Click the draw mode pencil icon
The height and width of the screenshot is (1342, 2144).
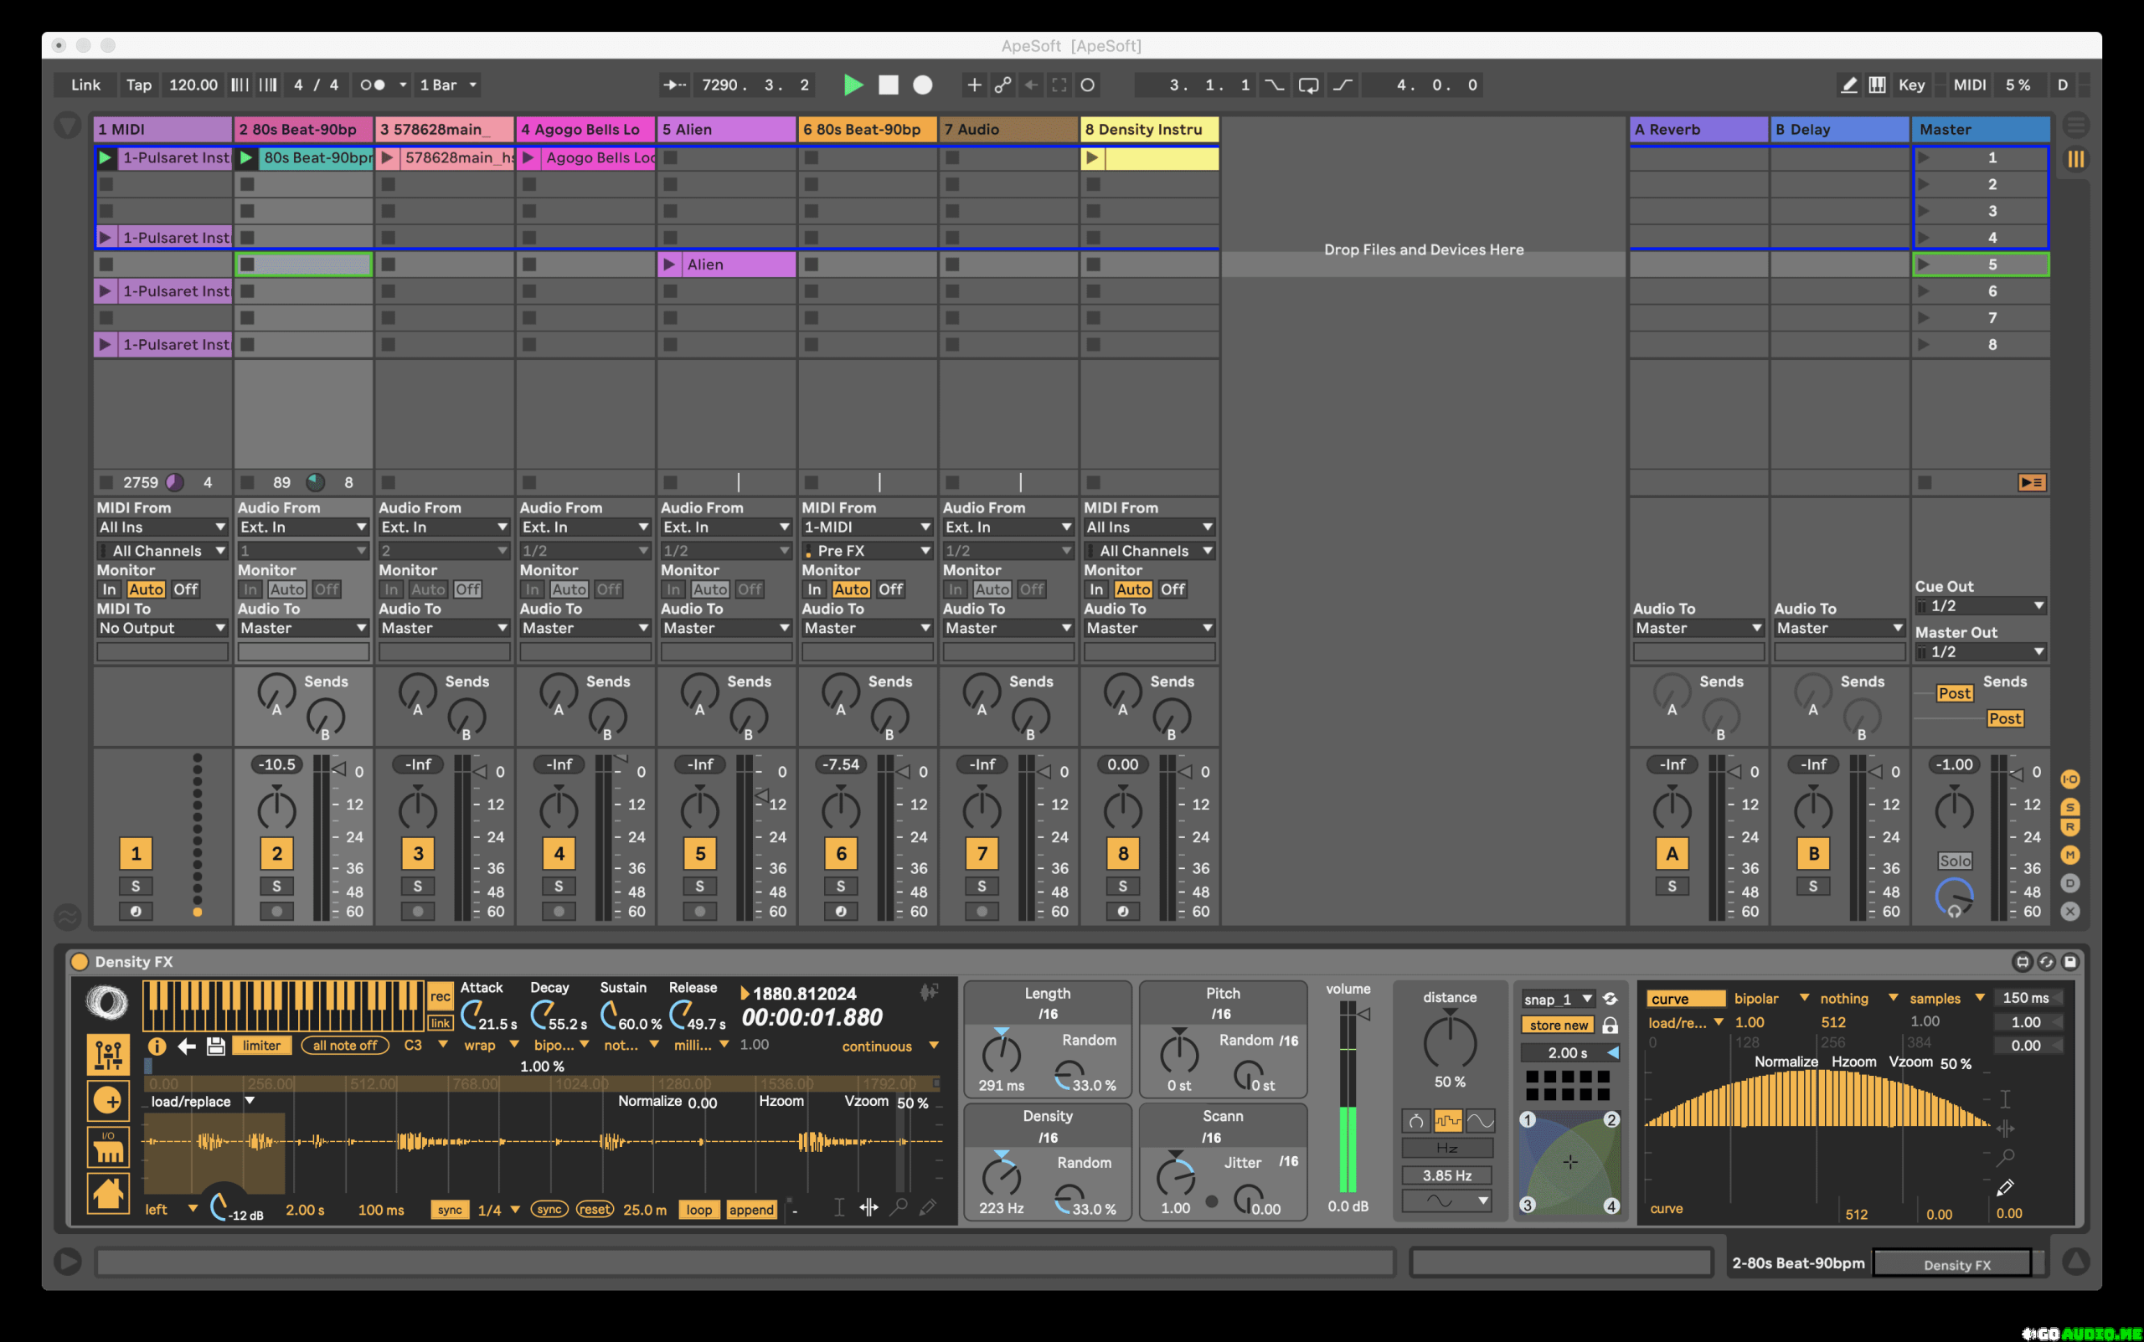(x=1848, y=85)
